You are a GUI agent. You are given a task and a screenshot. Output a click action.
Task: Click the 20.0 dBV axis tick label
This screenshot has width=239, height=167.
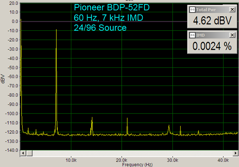pos(14,3)
